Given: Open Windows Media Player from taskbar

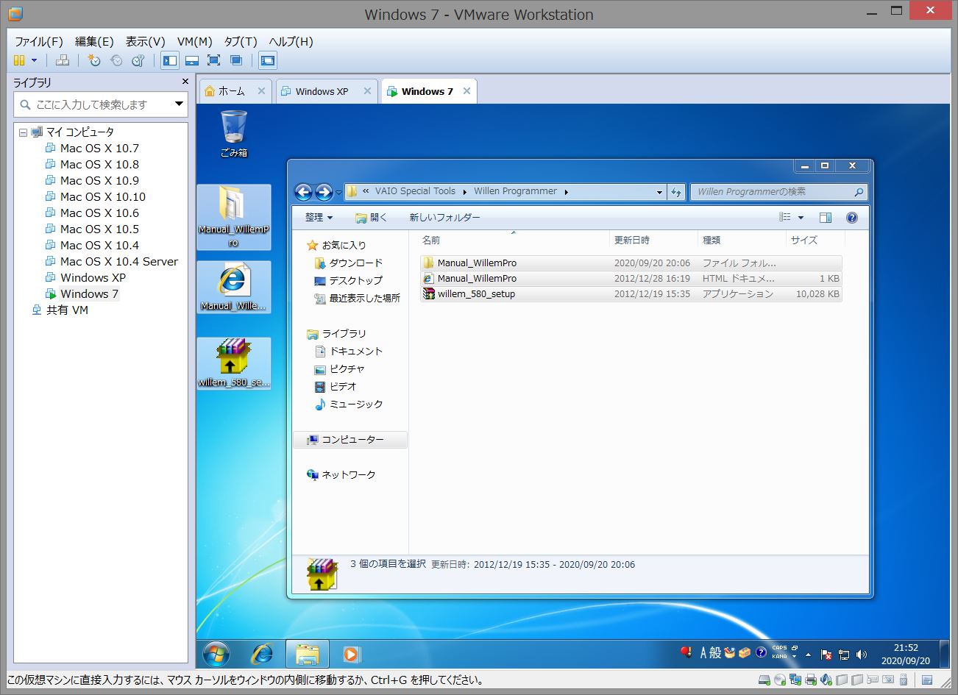Looking at the screenshot, I should [351, 653].
